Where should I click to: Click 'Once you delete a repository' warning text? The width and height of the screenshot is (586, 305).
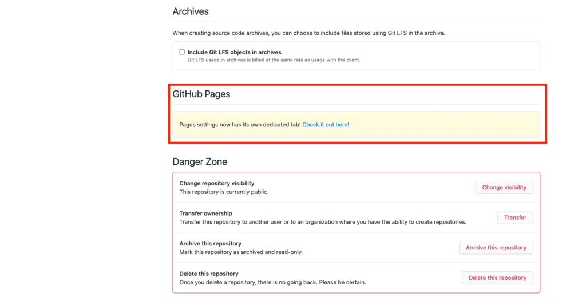coord(272,282)
